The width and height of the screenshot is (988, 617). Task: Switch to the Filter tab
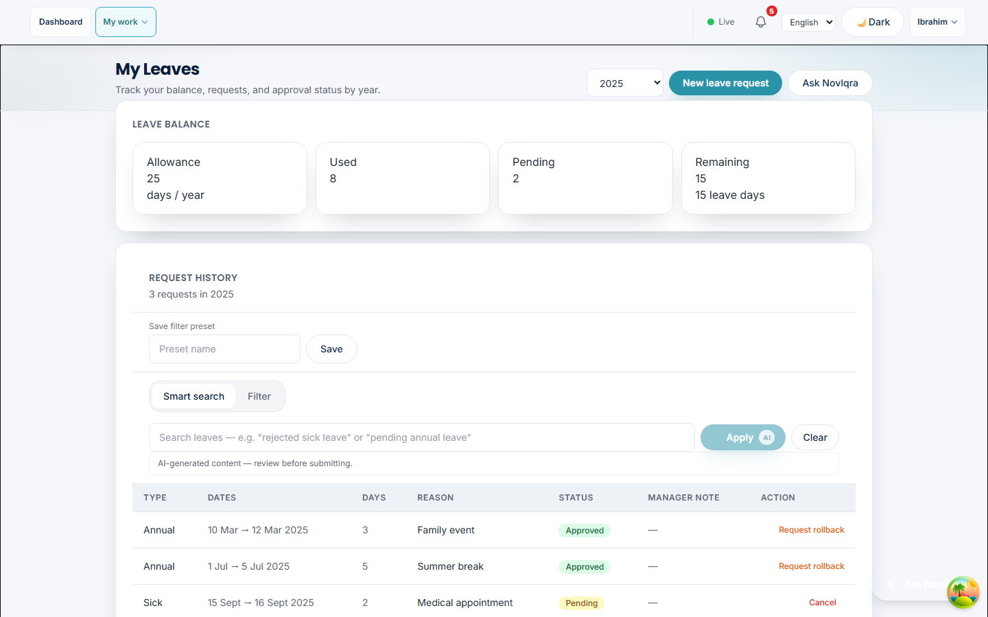tap(259, 396)
